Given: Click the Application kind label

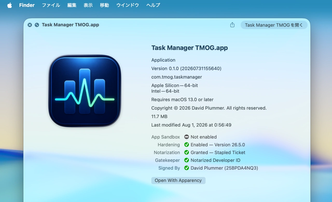Looking at the screenshot, I should pyautogui.click(x=163, y=60).
